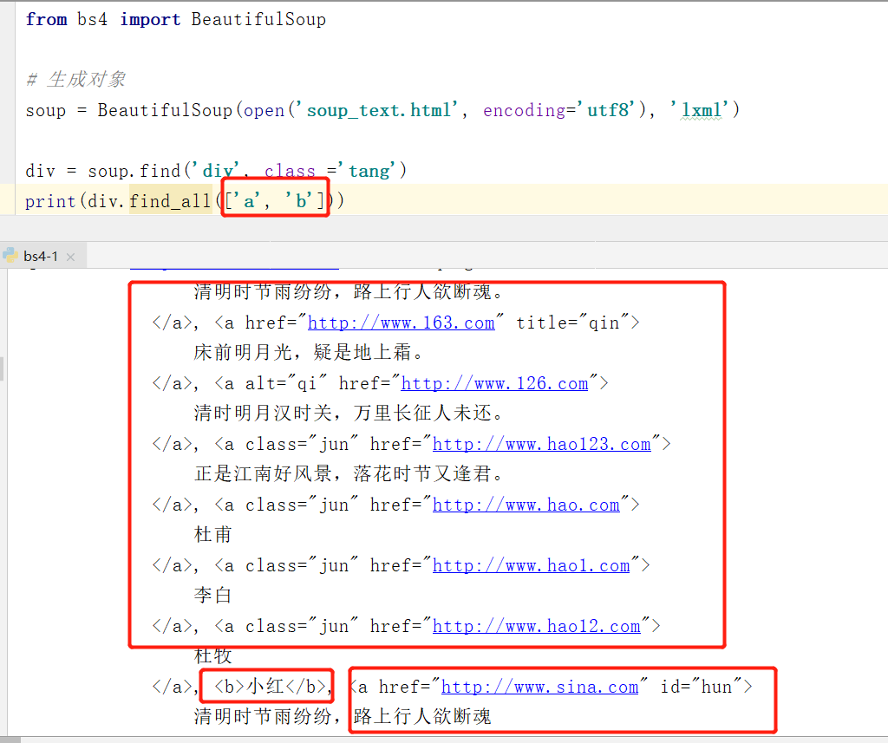Click Python icon on bs4-1 tab
Screen dimensions: 888x743
point(10,256)
